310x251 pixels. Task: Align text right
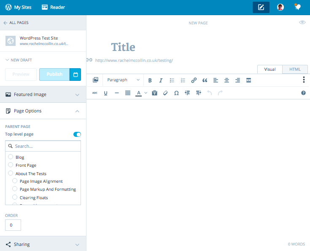(237, 80)
